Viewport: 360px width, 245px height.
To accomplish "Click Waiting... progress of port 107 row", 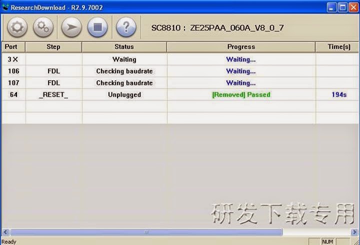I will click(x=241, y=83).
